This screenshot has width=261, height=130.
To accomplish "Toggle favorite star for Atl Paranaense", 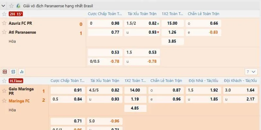I will coord(4,32).
